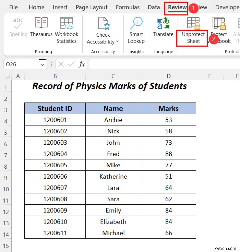Select John's marks cell 73
Viewport: 240px width, 252px height.
[168, 143]
